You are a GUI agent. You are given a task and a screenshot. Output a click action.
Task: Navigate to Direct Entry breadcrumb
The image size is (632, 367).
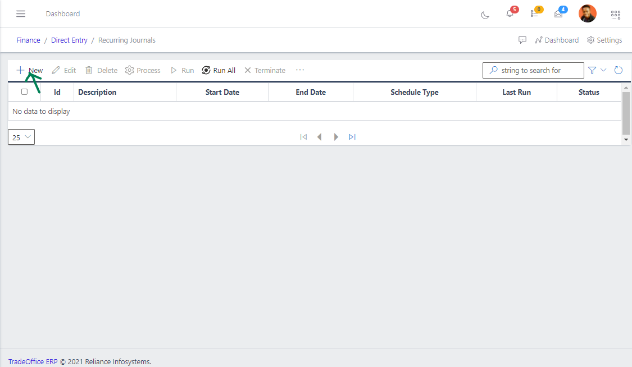[x=69, y=40]
